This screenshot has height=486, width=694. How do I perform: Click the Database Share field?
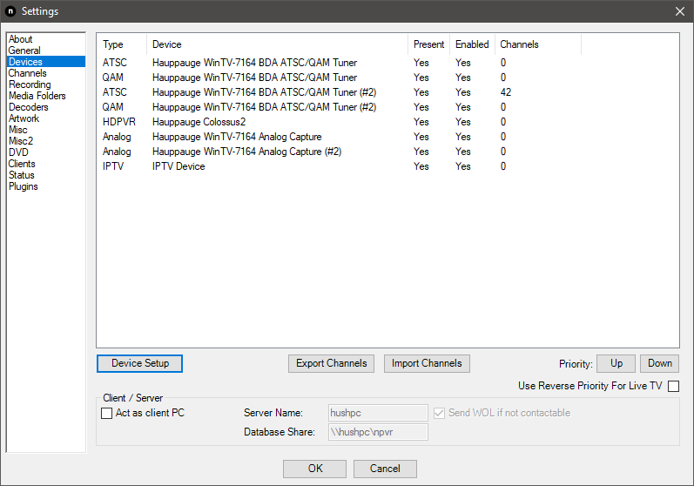[x=378, y=432]
